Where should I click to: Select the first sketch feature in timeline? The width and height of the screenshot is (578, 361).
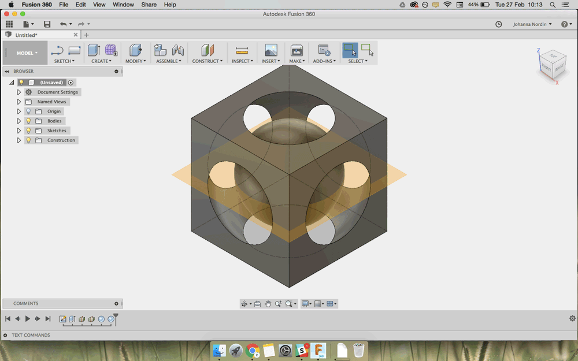[x=62, y=319]
